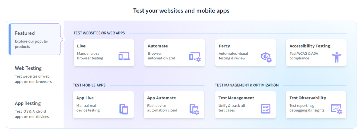Open the App Live title link
Screen dimensions: 362x139
[85, 98]
